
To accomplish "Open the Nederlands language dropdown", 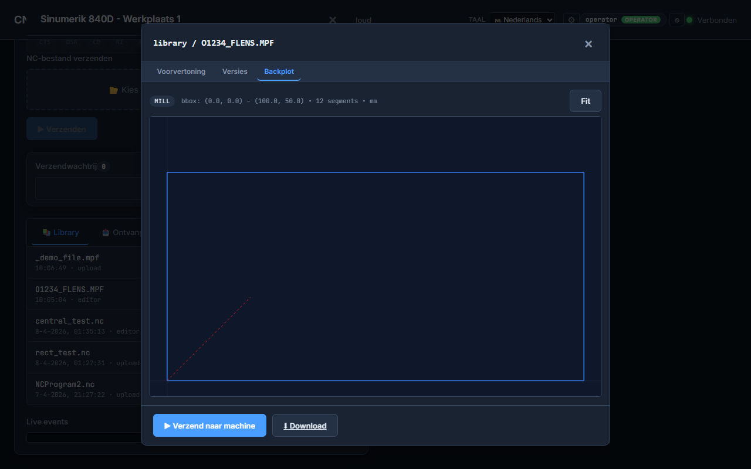I will coord(522,20).
